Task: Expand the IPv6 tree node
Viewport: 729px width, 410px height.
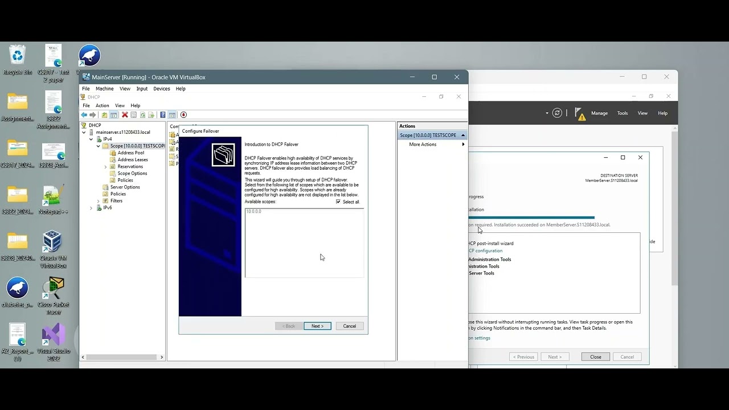Action: pyautogui.click(x=91, y=208)
